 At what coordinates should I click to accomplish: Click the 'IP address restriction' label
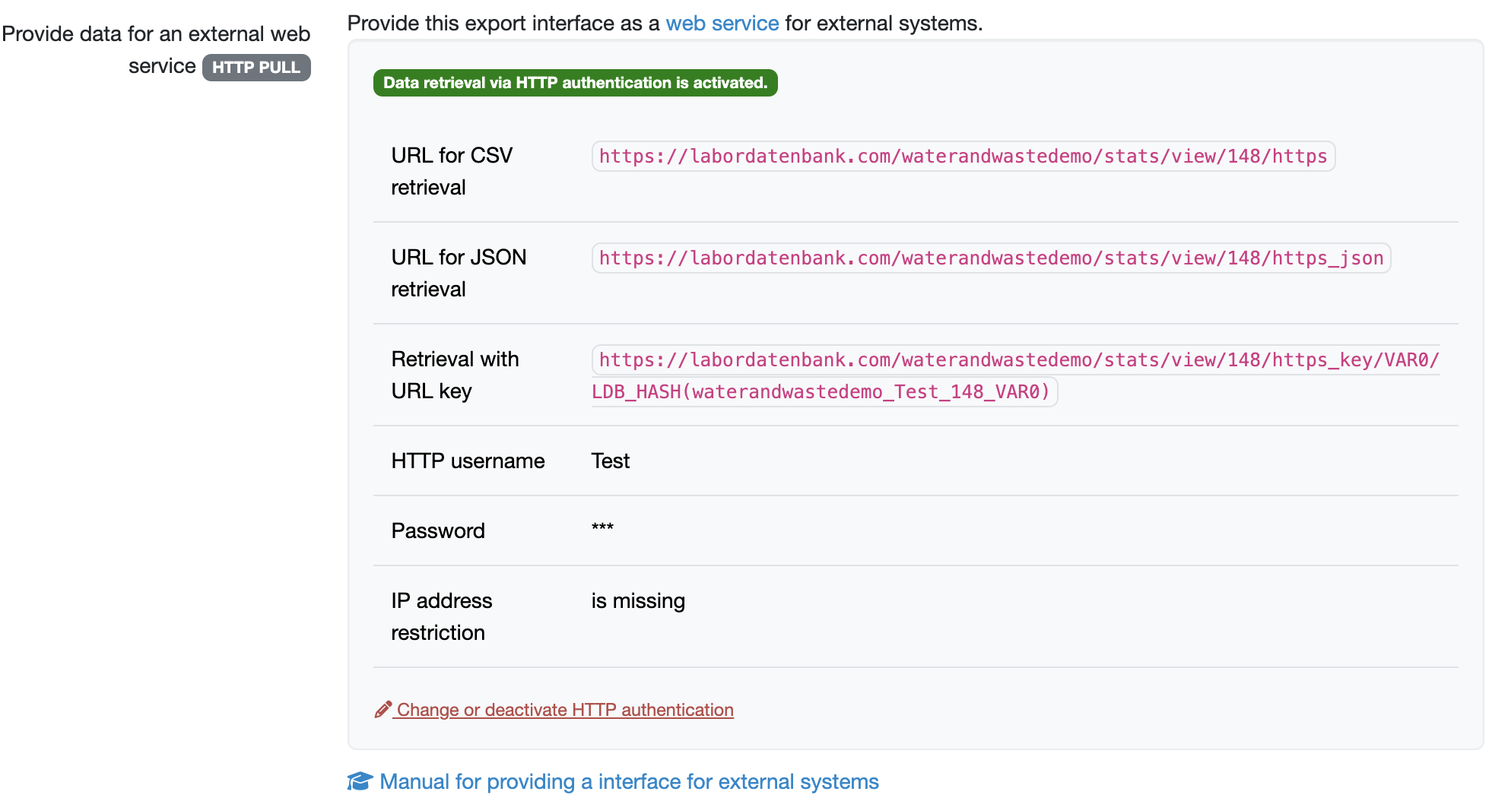pyautogui.click(x=441, y=616)
